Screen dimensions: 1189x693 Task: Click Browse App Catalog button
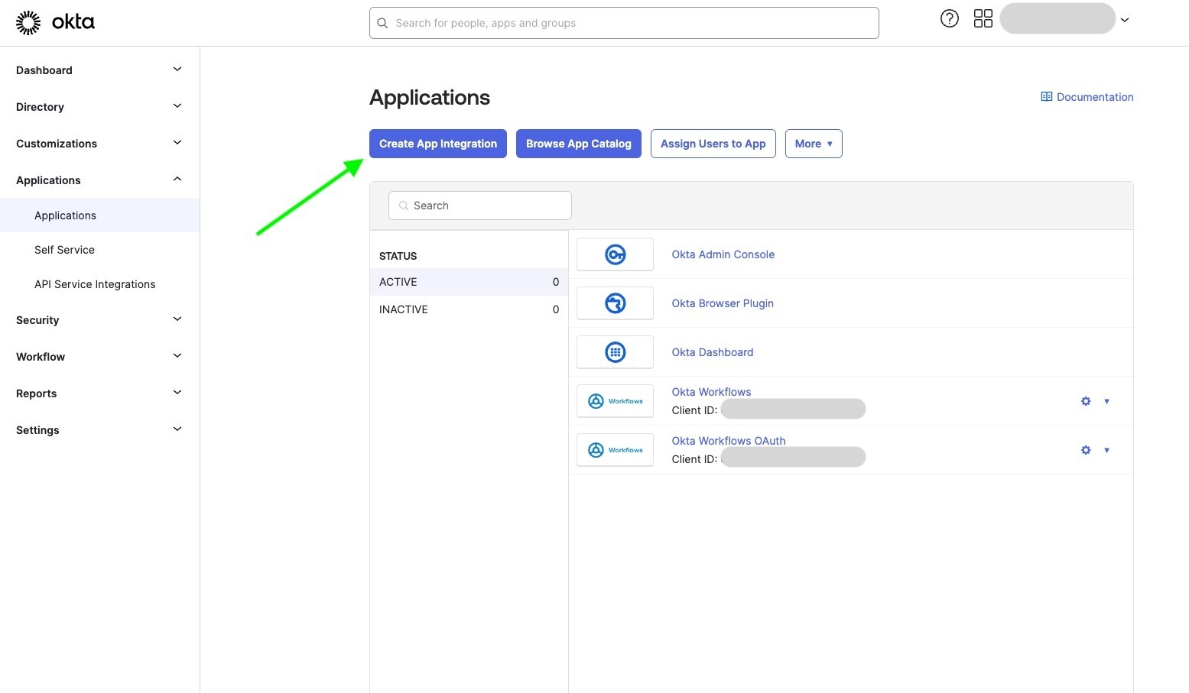click(x=578, y=144)
